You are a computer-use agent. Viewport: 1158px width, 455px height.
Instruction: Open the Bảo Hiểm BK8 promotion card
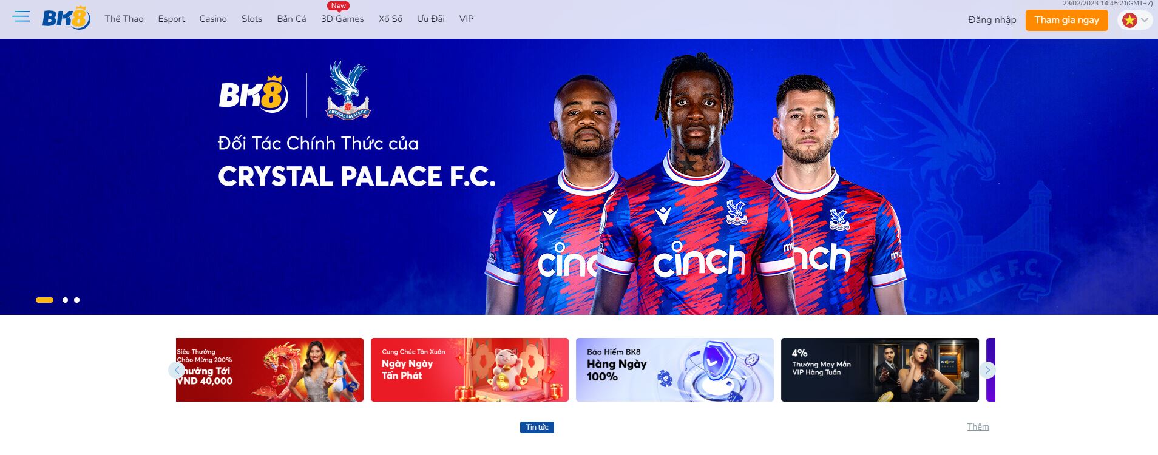tap(675, 369)
